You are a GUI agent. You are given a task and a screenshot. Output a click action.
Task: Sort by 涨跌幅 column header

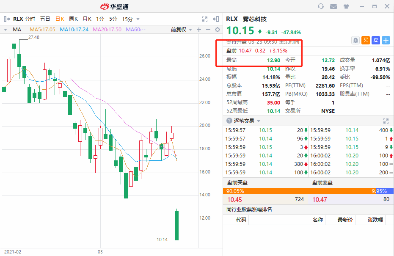click(375, 220)
